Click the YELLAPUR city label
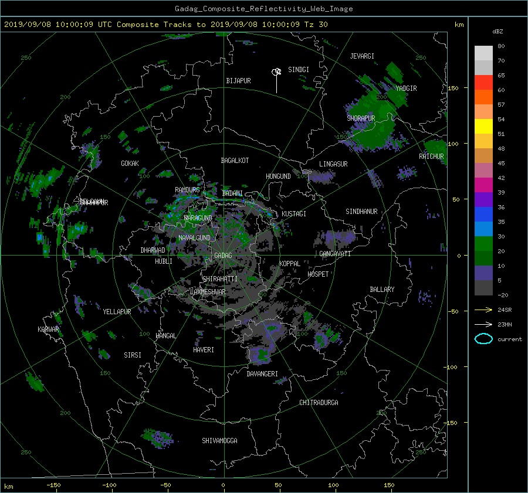The height and width of the screenshot is (493, 528). (x=117, y=312)
